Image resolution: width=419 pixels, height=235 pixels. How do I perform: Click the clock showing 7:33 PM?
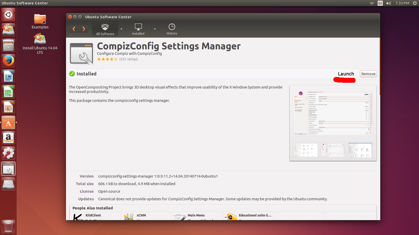point(402,3)
